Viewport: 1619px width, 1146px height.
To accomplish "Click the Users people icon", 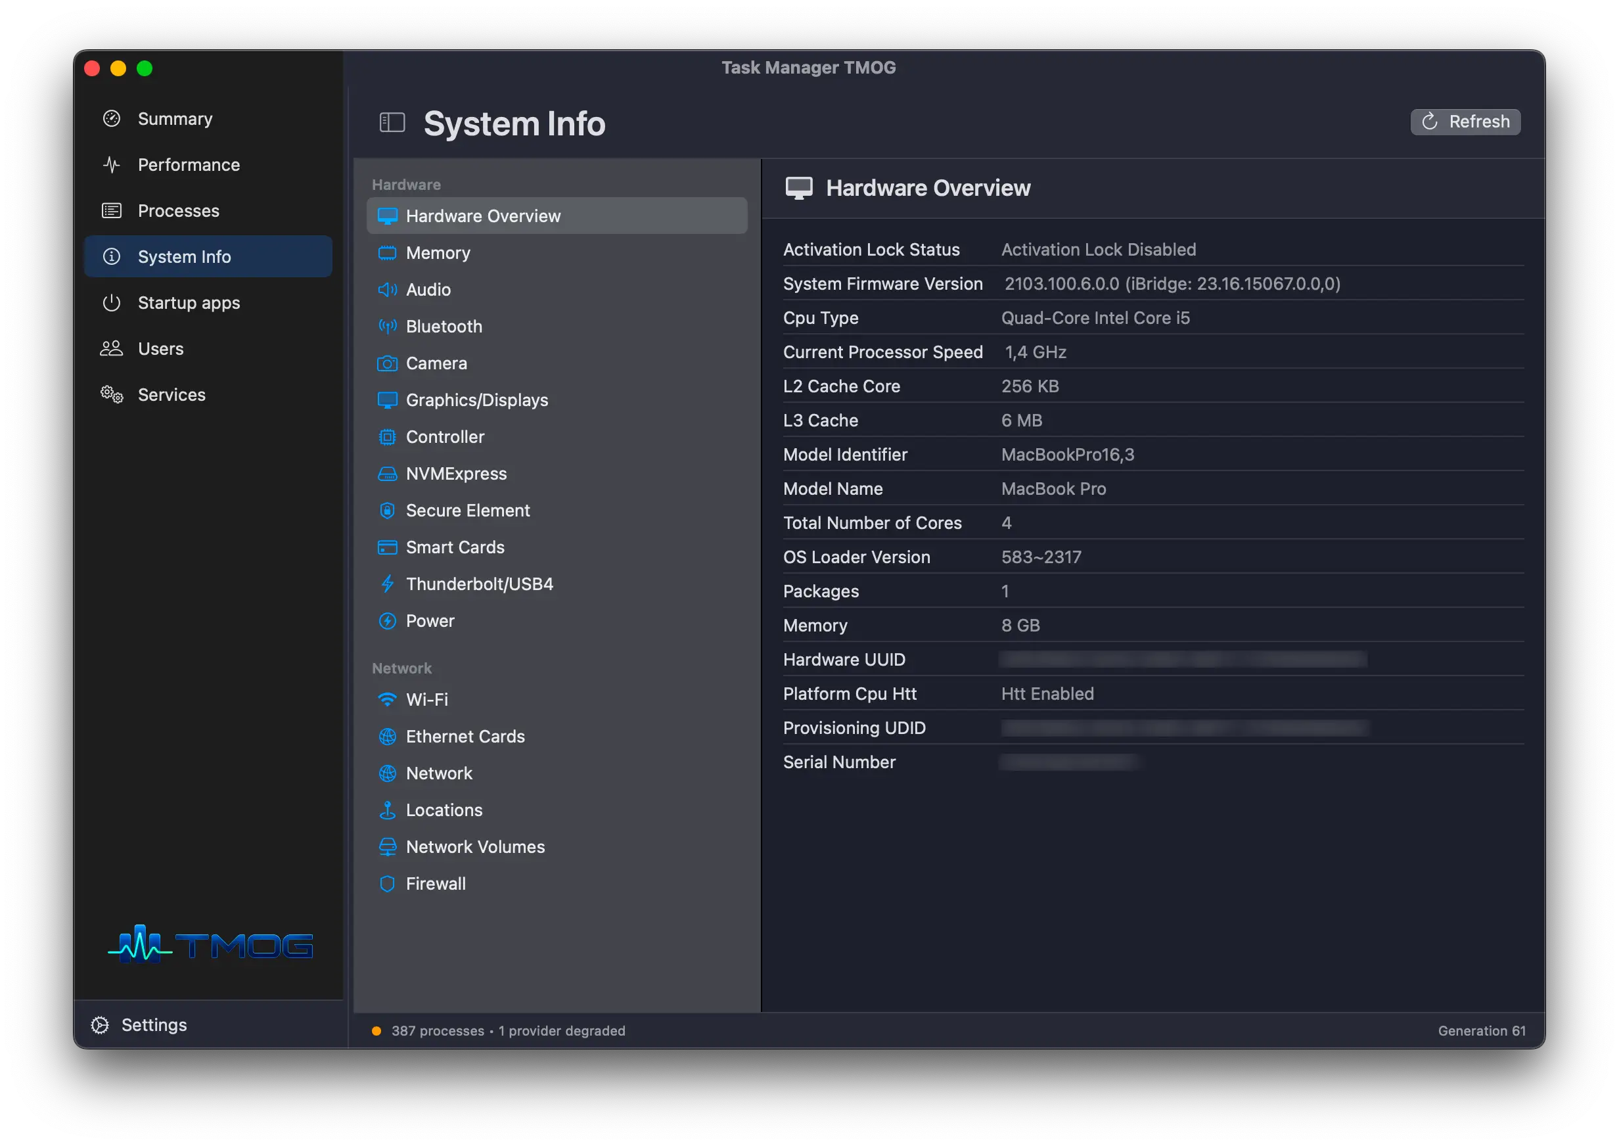I will pos(112,349).
